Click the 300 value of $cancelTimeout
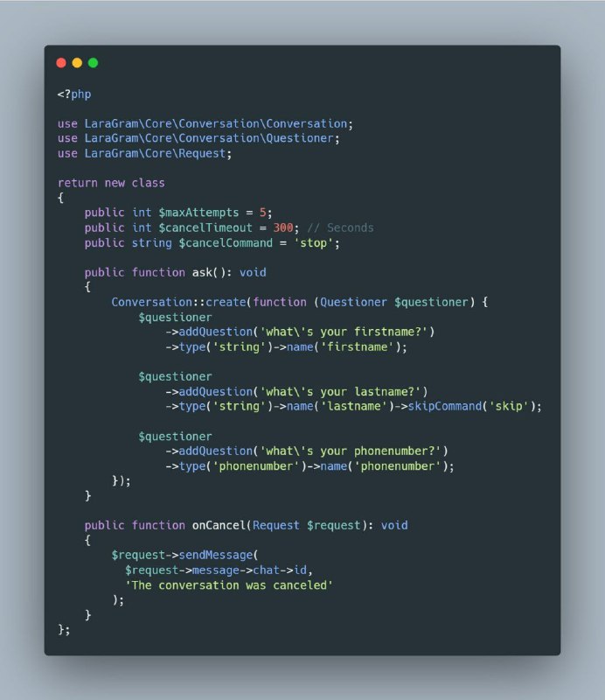Screen dimensions: 605x700 pyautogui.click(x=283, y=228)
